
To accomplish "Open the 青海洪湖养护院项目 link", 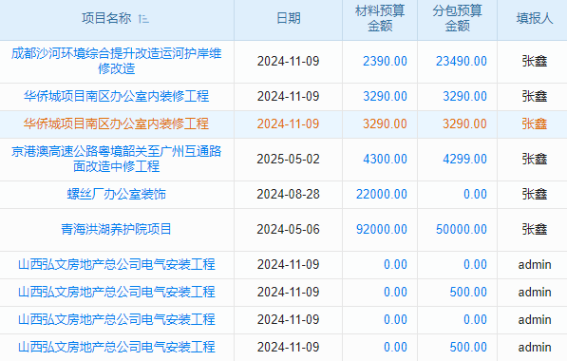I will (117, 229).
